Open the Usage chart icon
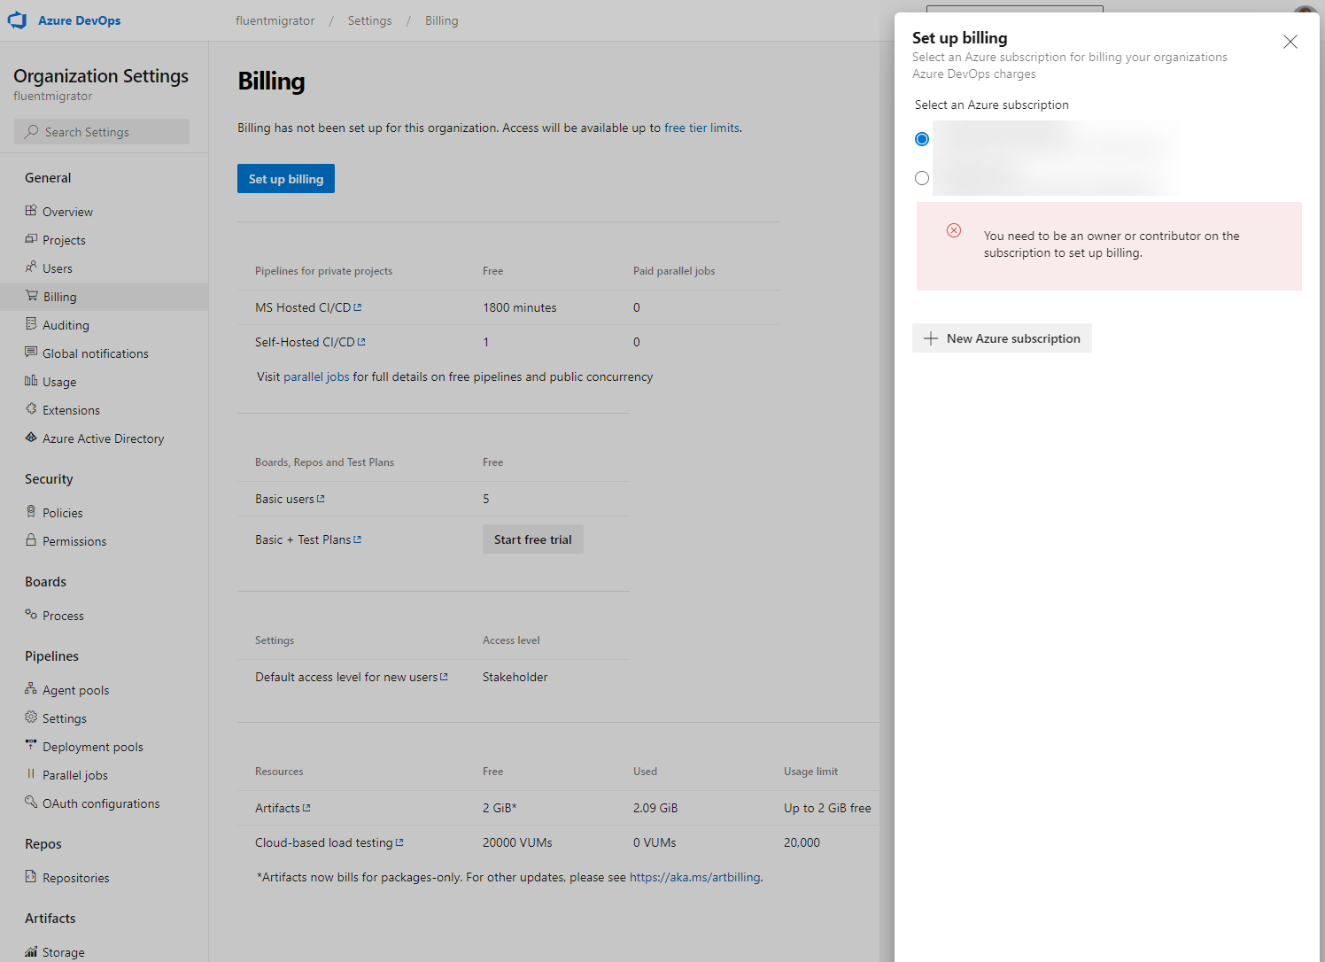The height and width of the screenshot is (962, 1325). tap(31, 381)
